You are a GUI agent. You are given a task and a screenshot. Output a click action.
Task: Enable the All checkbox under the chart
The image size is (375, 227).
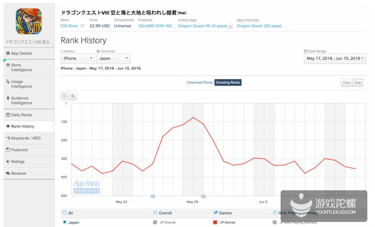tap(64, 213)
